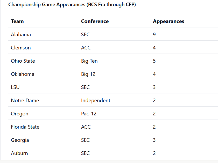Click the Big 12 conference cell
The width and height of the screenshot is (218, 163).
click(x=88, y=74)
